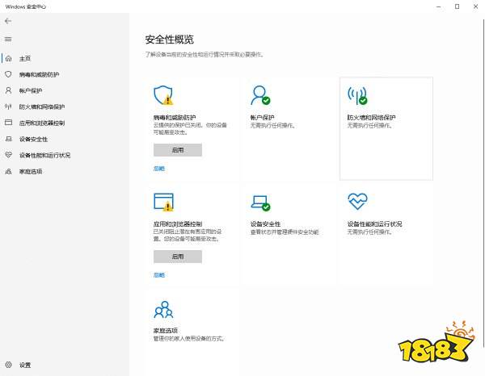
Task: Click 启用 button under app browser control
Action: 178,257
